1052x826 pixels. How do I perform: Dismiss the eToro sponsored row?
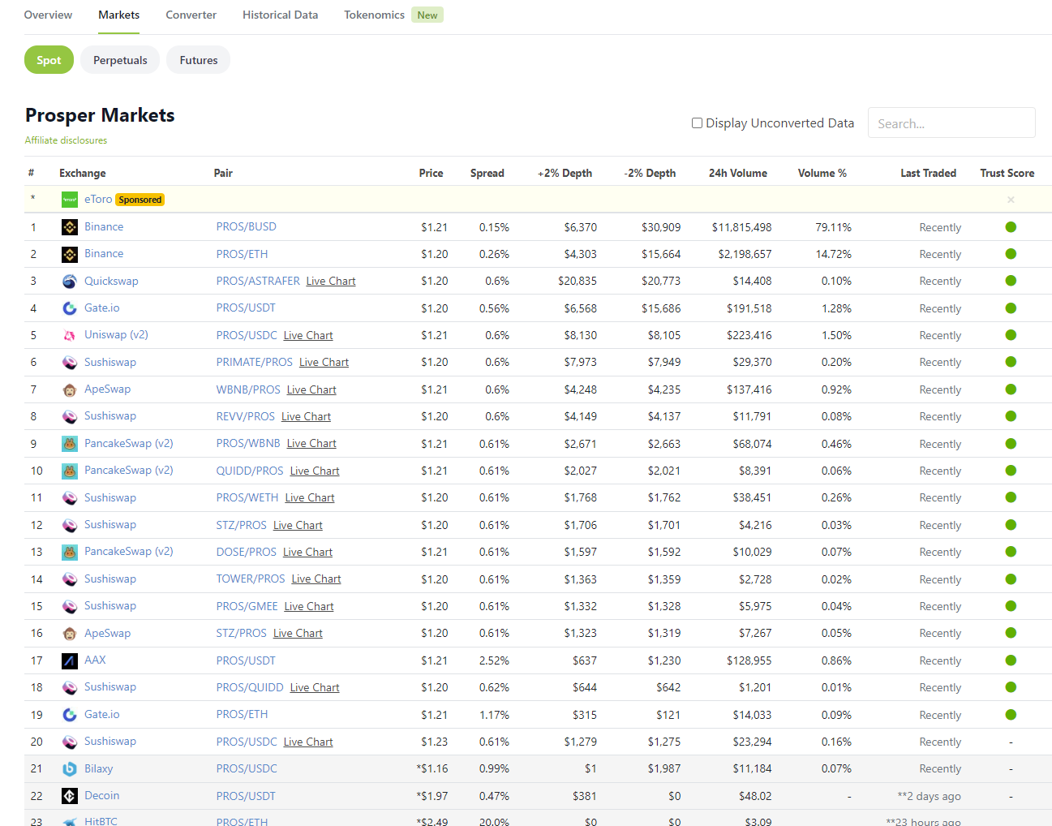(1010, 200)
